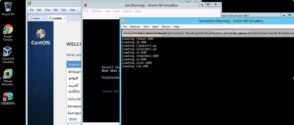The width and height of the screenshot is (294, 125).
Task: Open Machine menu in testvsphere window
Action: click(135, 27)
